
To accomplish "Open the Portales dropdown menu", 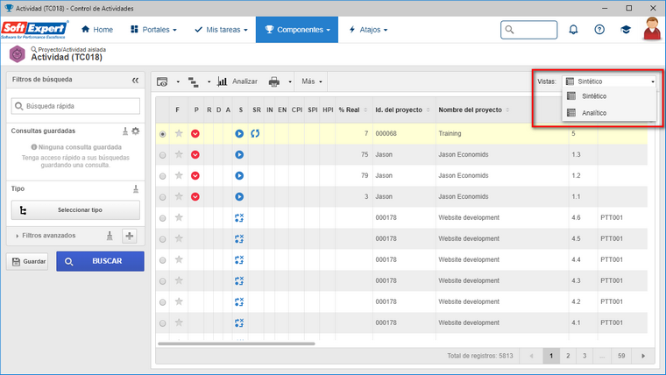I will pos(153,30).
